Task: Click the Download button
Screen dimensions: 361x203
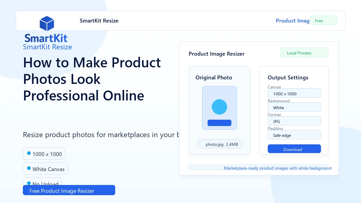Action: [294, 149]
